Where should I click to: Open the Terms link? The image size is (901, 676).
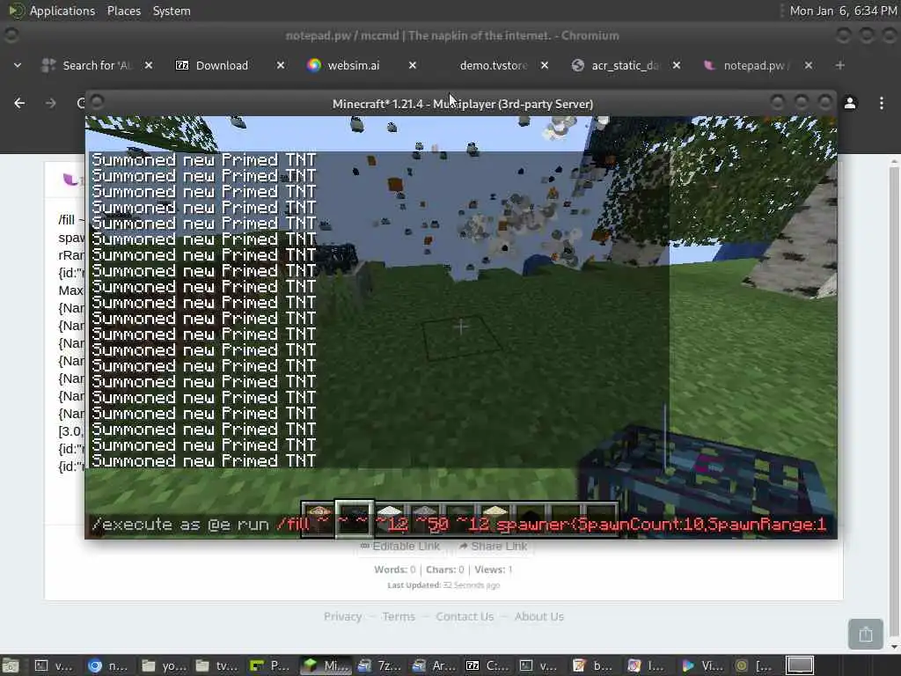pos(399,616)
